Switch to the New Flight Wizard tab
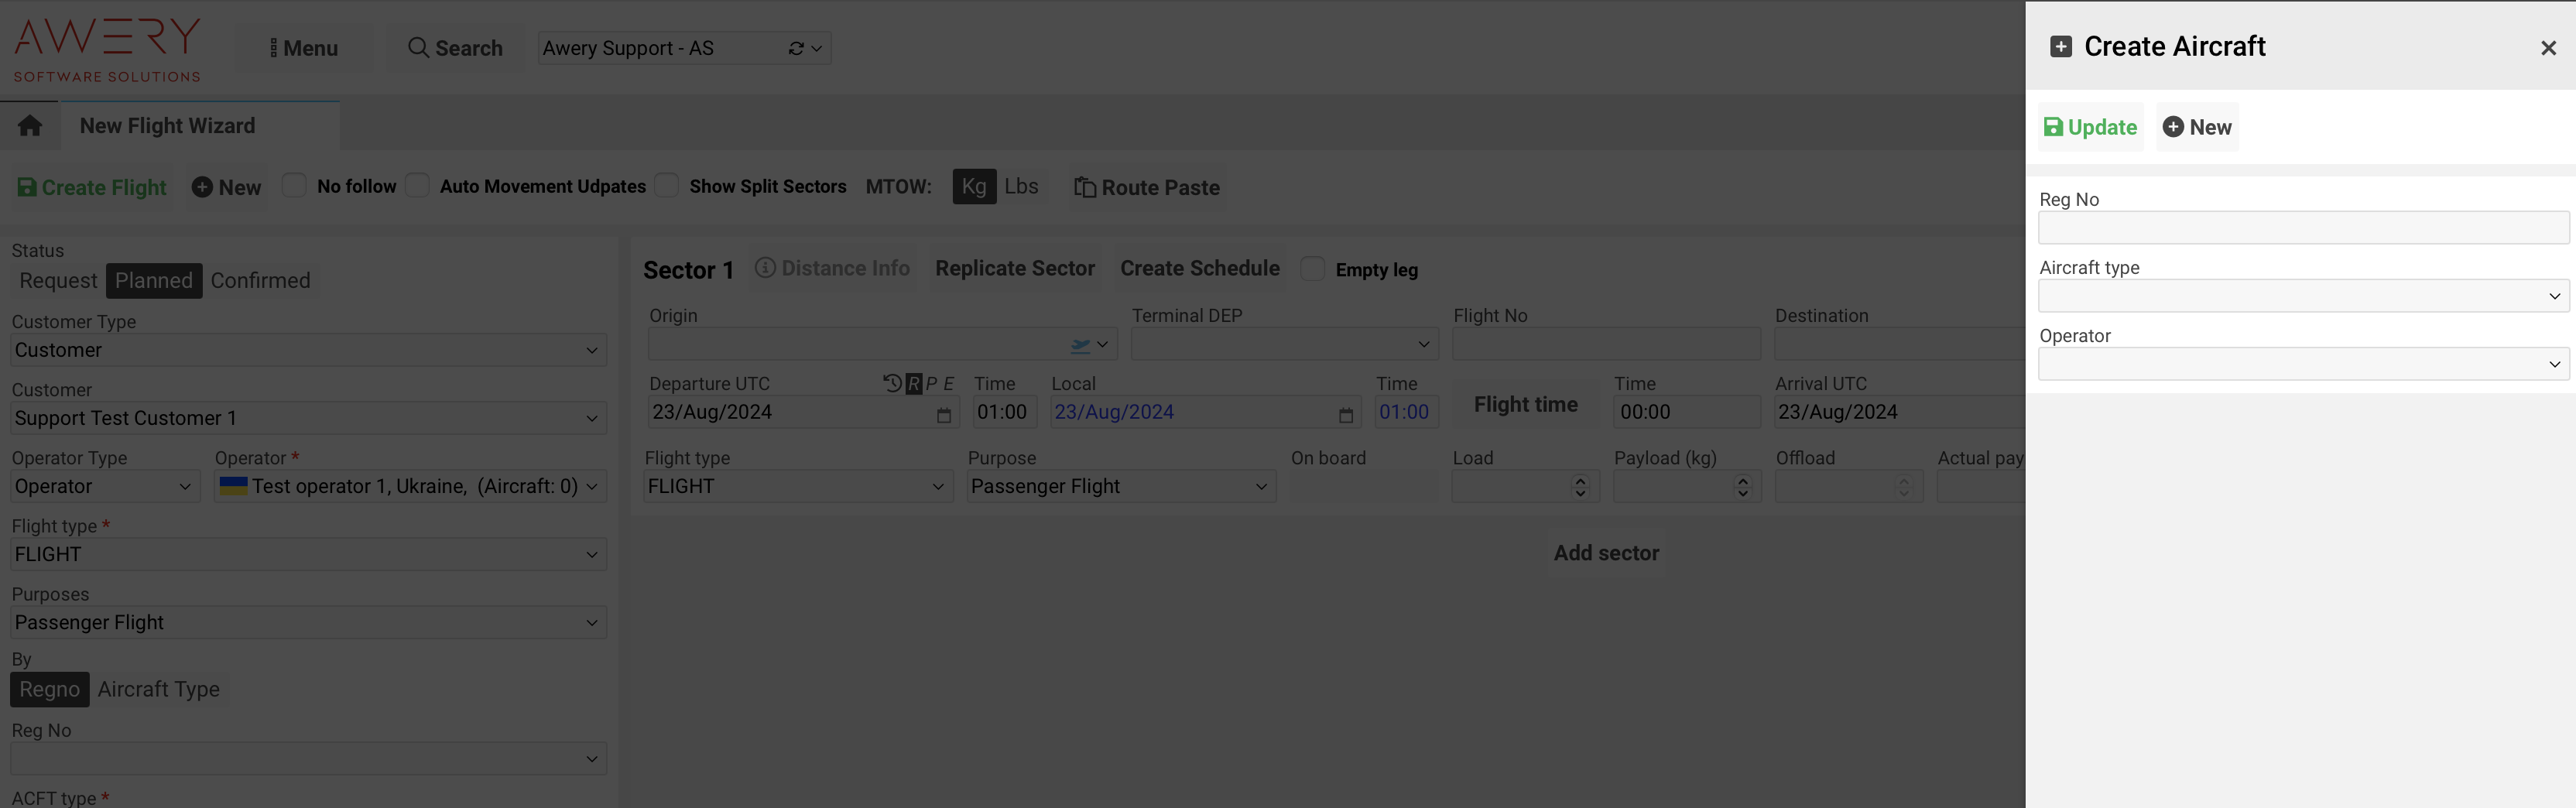Image resolution: width=2576 pixels, height=808 pixels. [x=168, y=126]
